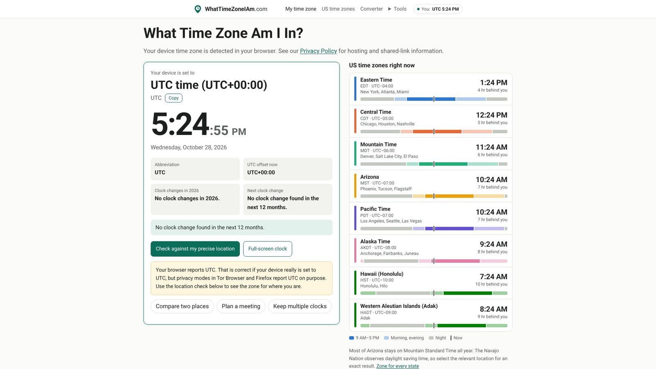Click the Clock changes in 2026 card
This screenshot has width=656, height=369.
195,199
